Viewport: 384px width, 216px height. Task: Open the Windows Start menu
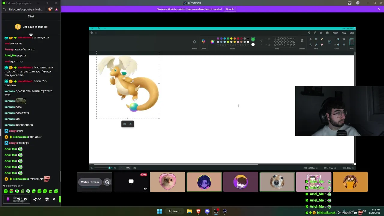pyautogui.click(x=159, y=211)
